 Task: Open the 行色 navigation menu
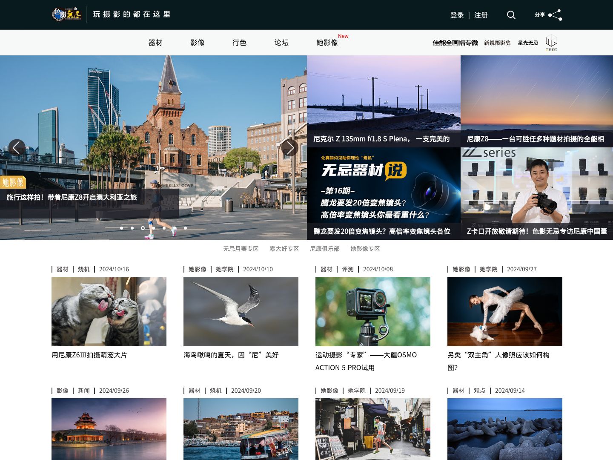(240, 43)
